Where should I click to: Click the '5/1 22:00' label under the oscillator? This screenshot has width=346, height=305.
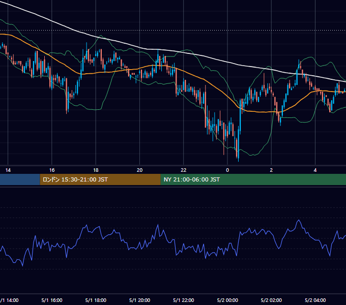[x=184, y=300]
